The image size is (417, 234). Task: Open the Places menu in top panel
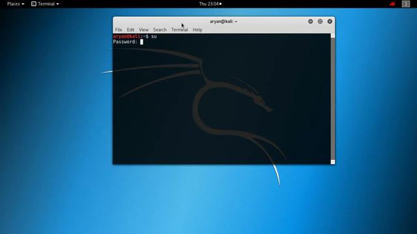pos(16,4)
